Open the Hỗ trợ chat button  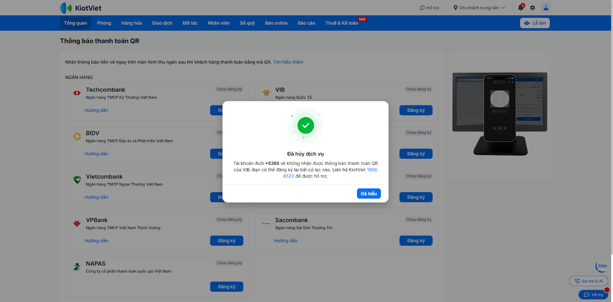click(593, 295)
